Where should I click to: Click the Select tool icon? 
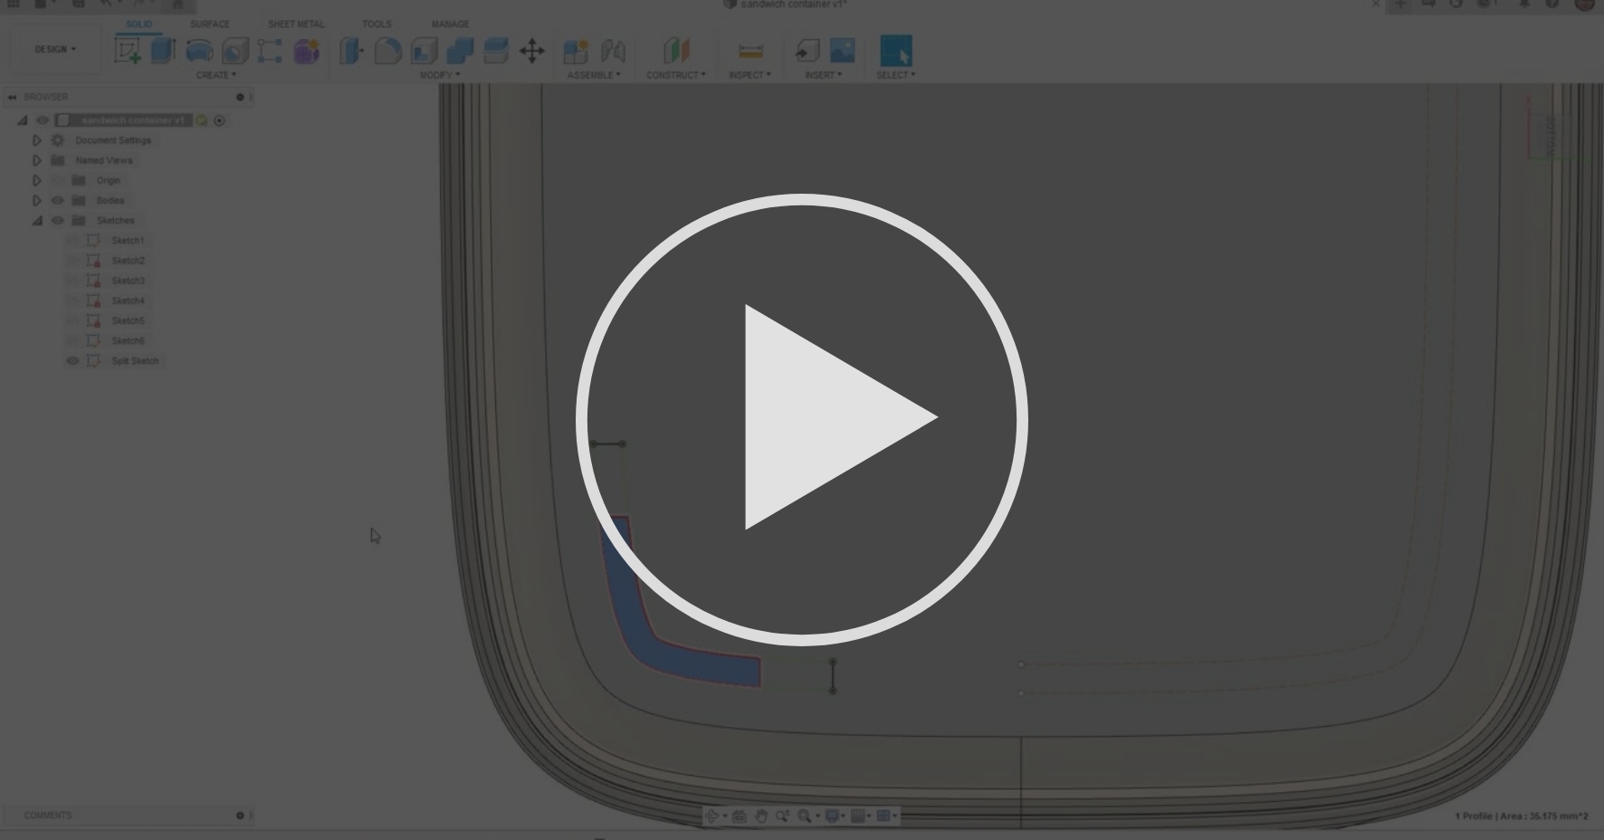pyautogui.click(x=895, y=52)
